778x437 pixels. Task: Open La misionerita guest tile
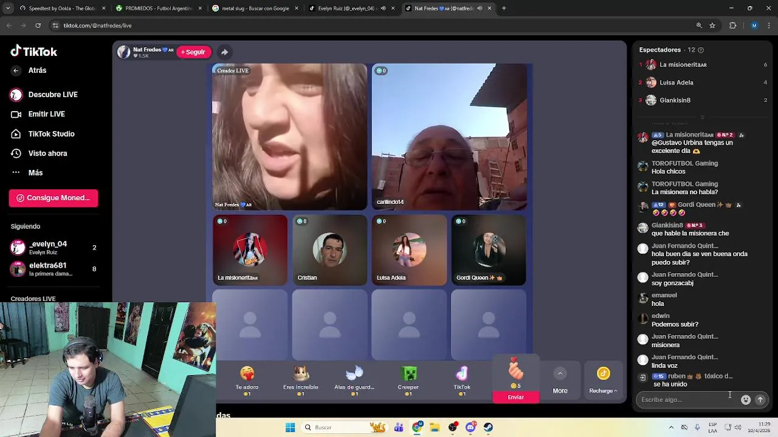tap(250, 249)
